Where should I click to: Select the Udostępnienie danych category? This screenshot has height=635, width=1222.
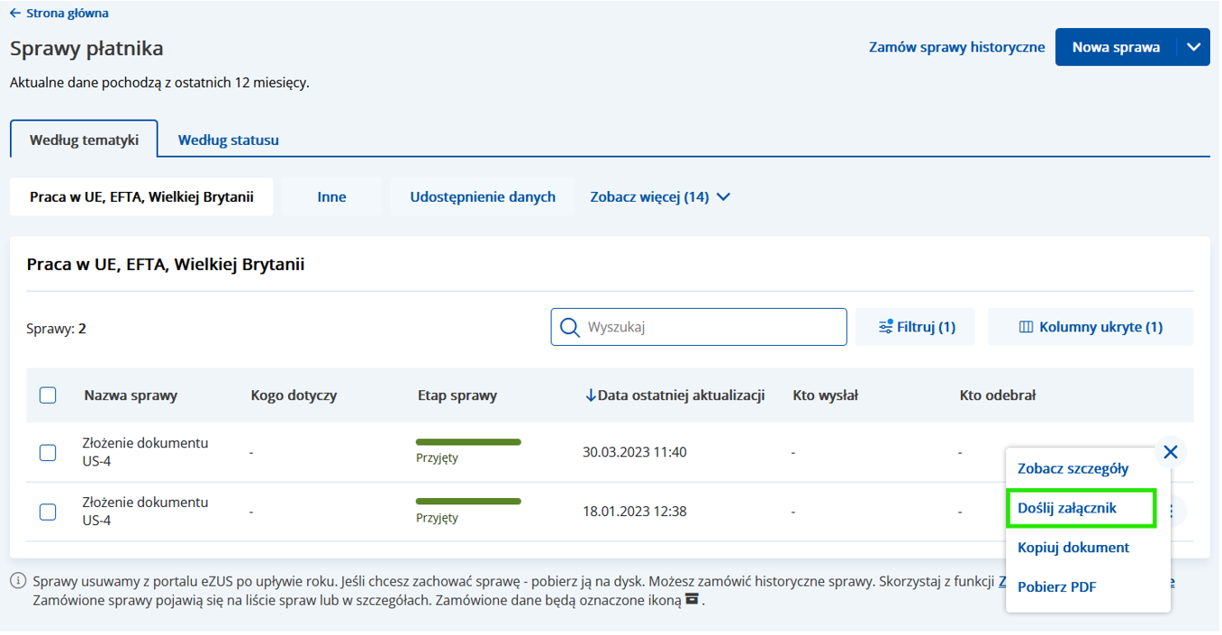tap(482, 196)
